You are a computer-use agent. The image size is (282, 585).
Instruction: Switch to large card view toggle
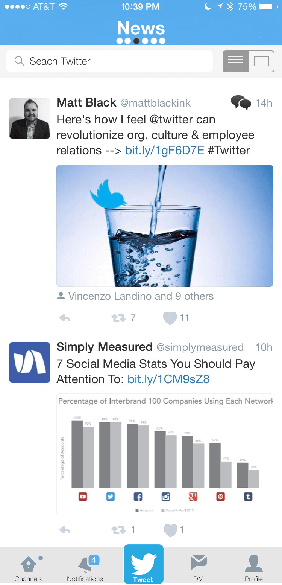coord(261,61)
